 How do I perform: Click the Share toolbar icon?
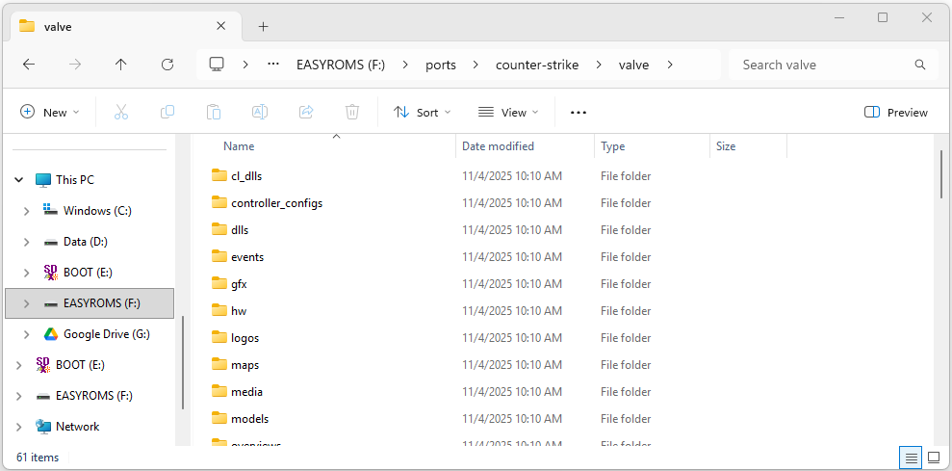[306, 112]
